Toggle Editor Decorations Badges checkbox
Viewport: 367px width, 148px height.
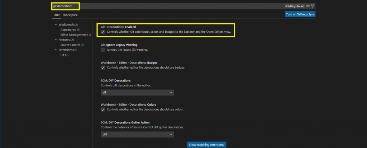(x=103, y=68)
